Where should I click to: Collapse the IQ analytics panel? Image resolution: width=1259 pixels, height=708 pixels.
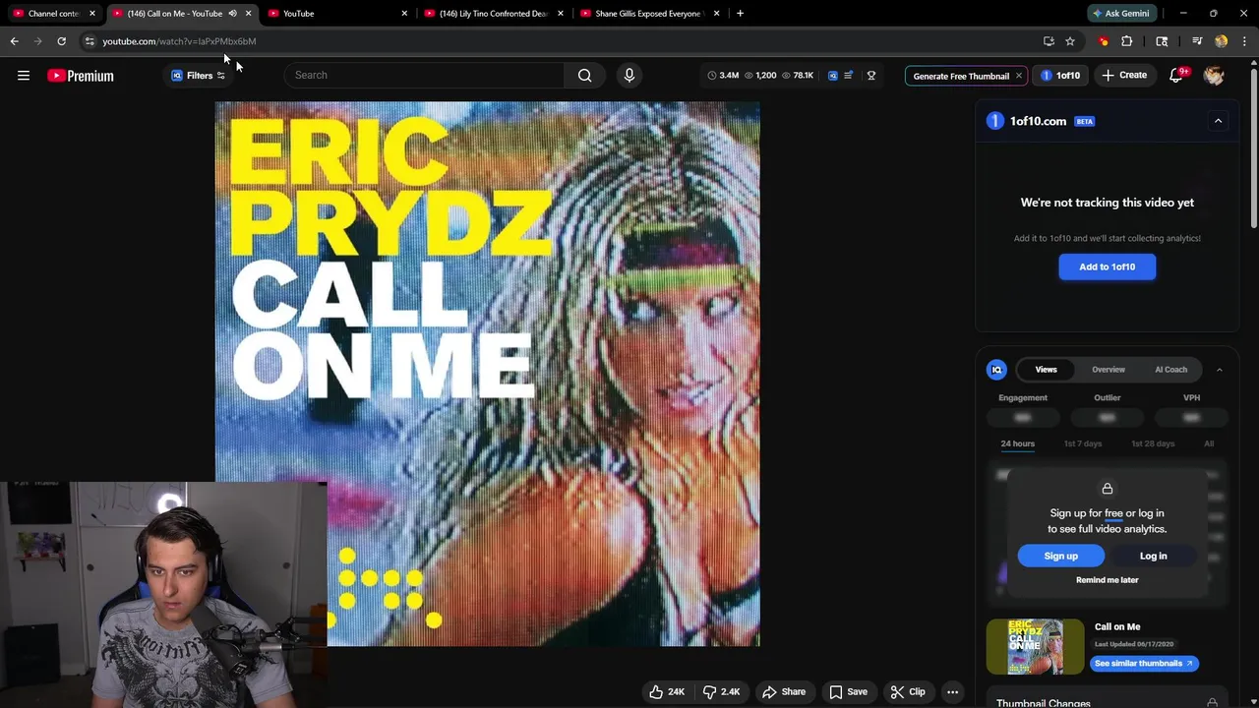[x=1219, y=370]
